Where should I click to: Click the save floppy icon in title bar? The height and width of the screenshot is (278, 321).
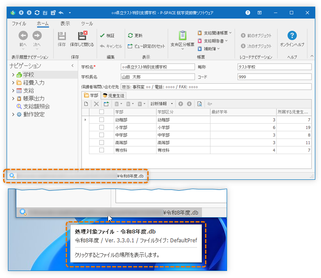coord(45,13)
